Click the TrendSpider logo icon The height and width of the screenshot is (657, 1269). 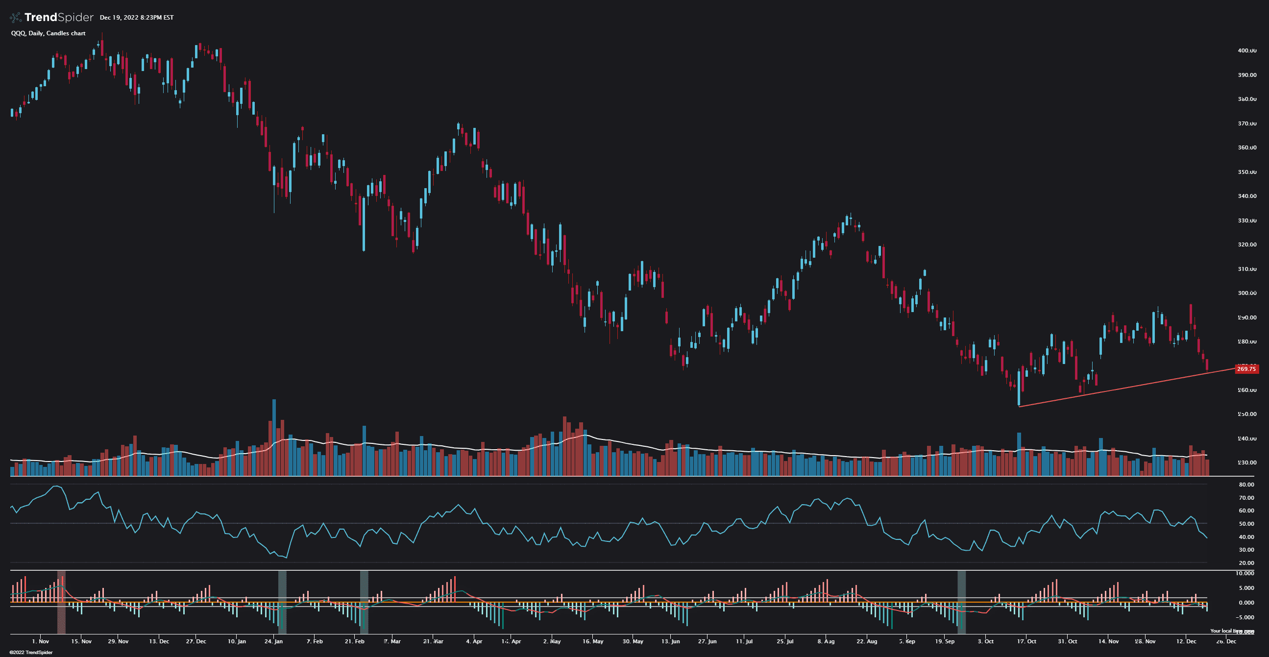(x=15, y=18)
